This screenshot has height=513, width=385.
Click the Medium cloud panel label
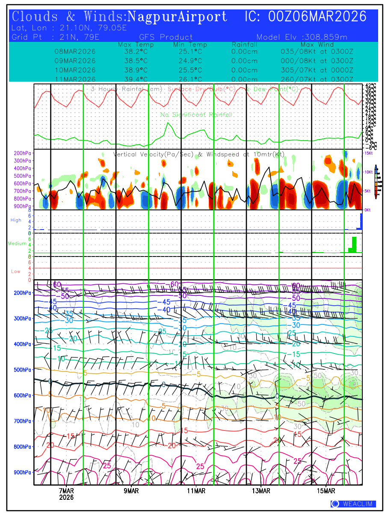pos(17,243)
